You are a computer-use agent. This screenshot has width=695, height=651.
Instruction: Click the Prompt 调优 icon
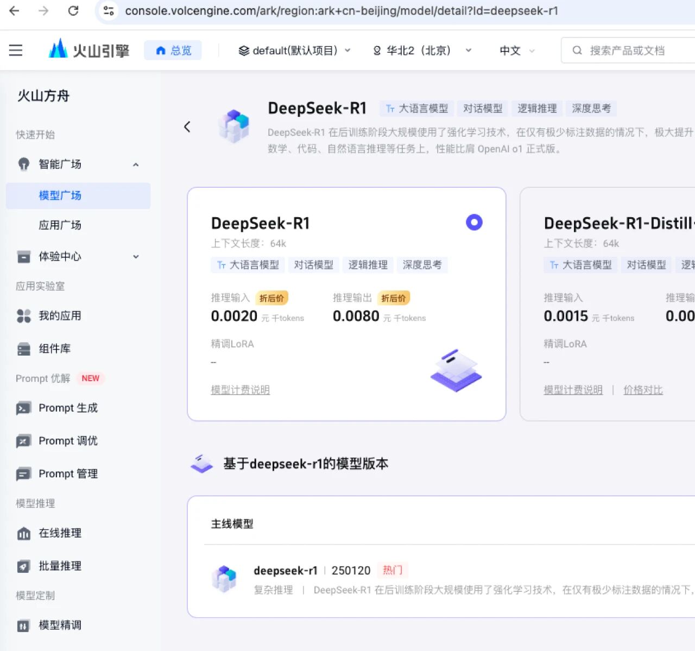point(23,441)
